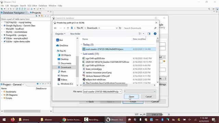Viewport: 219px width, 123px height.
Task: Open the File name dropdown
Action: coord(120,92)
